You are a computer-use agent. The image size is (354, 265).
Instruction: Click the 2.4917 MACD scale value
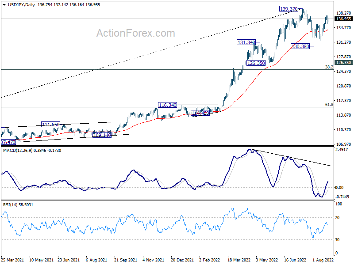click(342, 150)
